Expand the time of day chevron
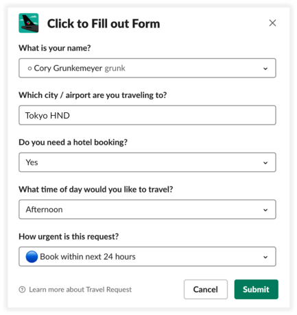This screenshot has height=315, width=297. point(265,210)
